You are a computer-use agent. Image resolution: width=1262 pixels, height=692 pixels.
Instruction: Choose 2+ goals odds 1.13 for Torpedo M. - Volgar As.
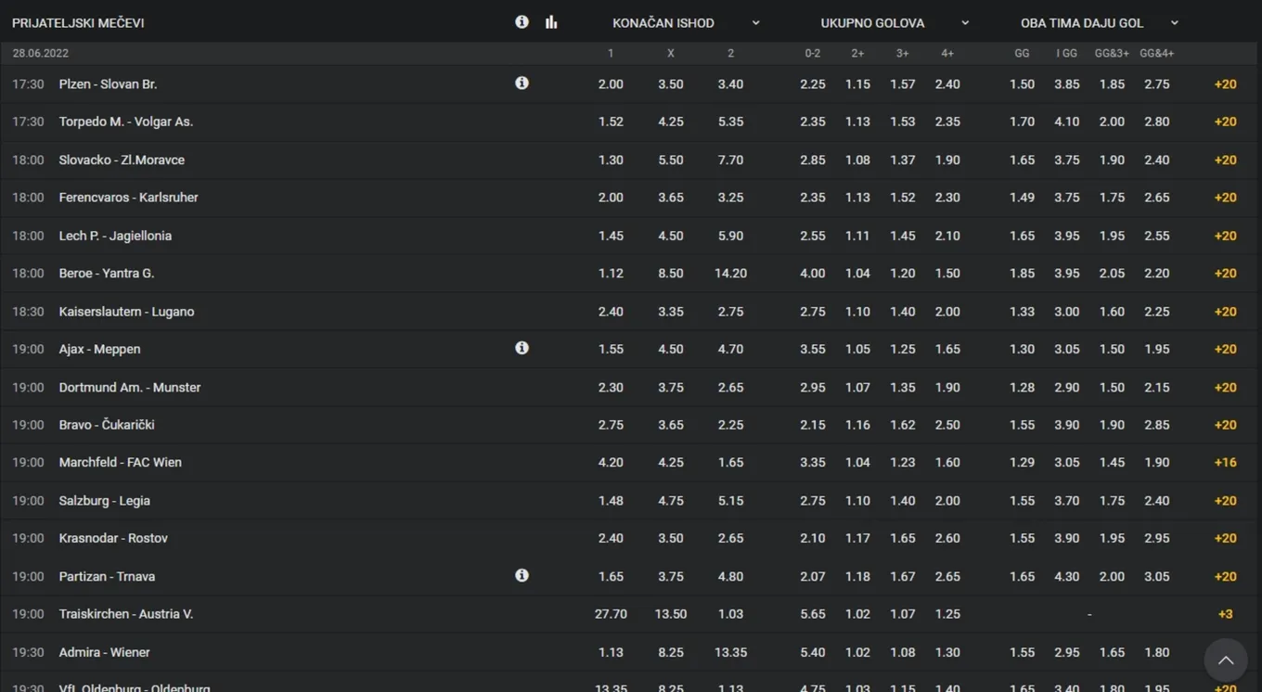(857, 122)
